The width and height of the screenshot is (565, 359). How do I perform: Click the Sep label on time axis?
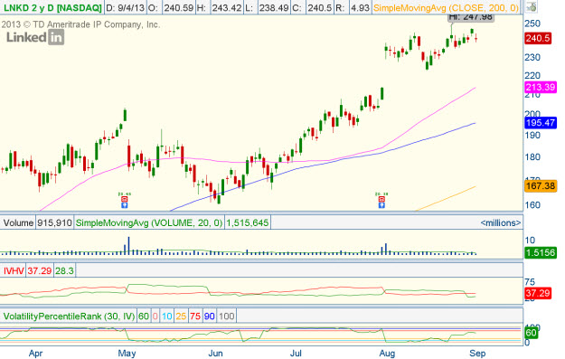(477, 354)
